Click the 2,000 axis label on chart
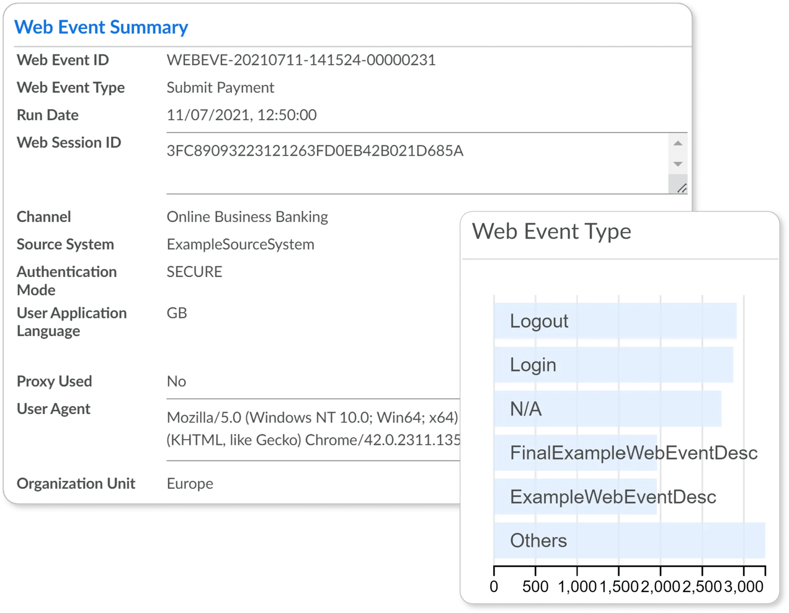 click(660, 586)
